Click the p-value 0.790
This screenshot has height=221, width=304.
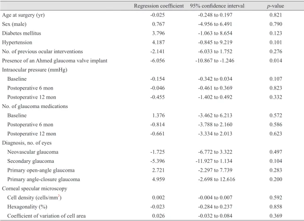[276, 24]
